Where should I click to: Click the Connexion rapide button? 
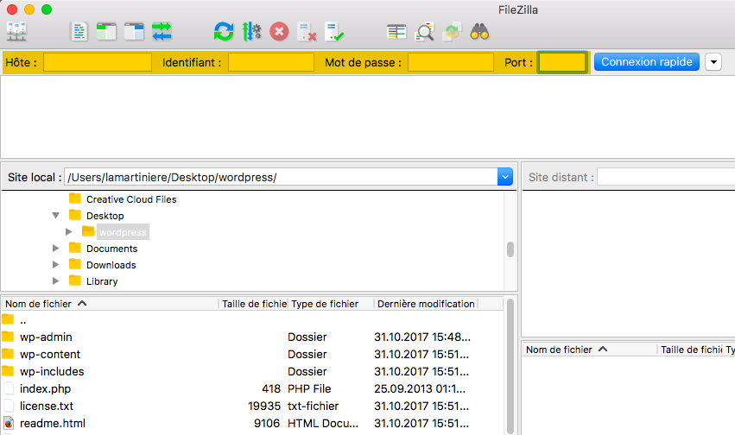tap(646, 62)
